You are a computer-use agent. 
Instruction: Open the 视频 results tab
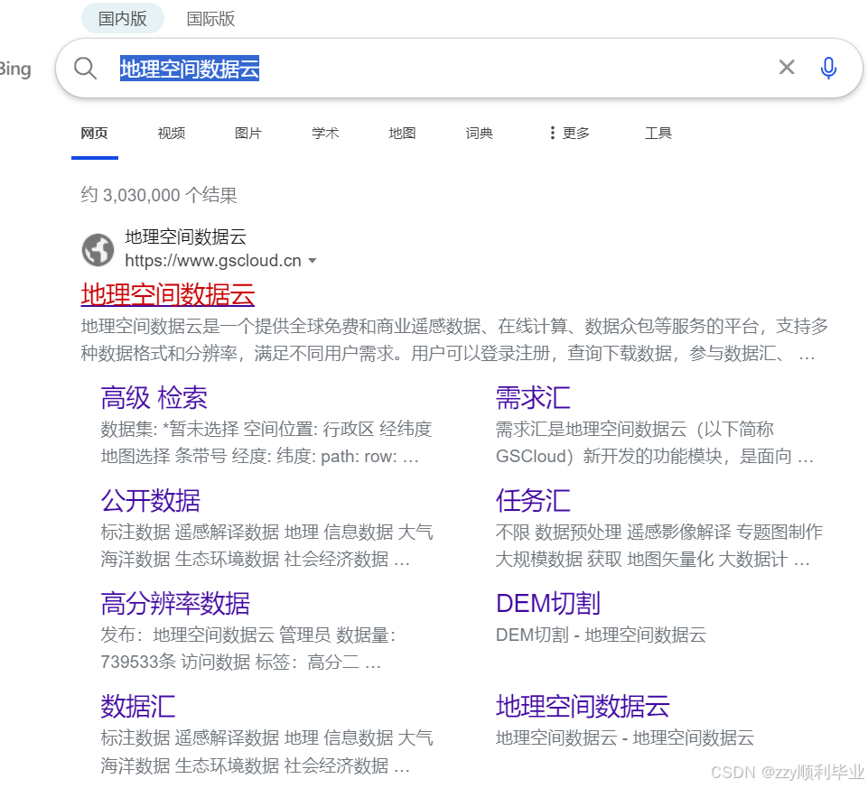click(171, 133)
